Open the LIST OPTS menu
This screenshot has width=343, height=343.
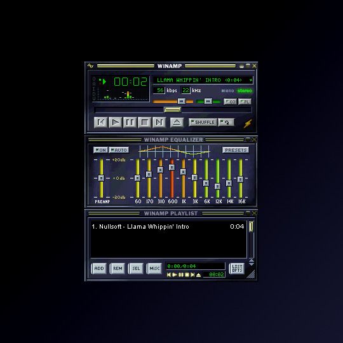pos(237,269)
